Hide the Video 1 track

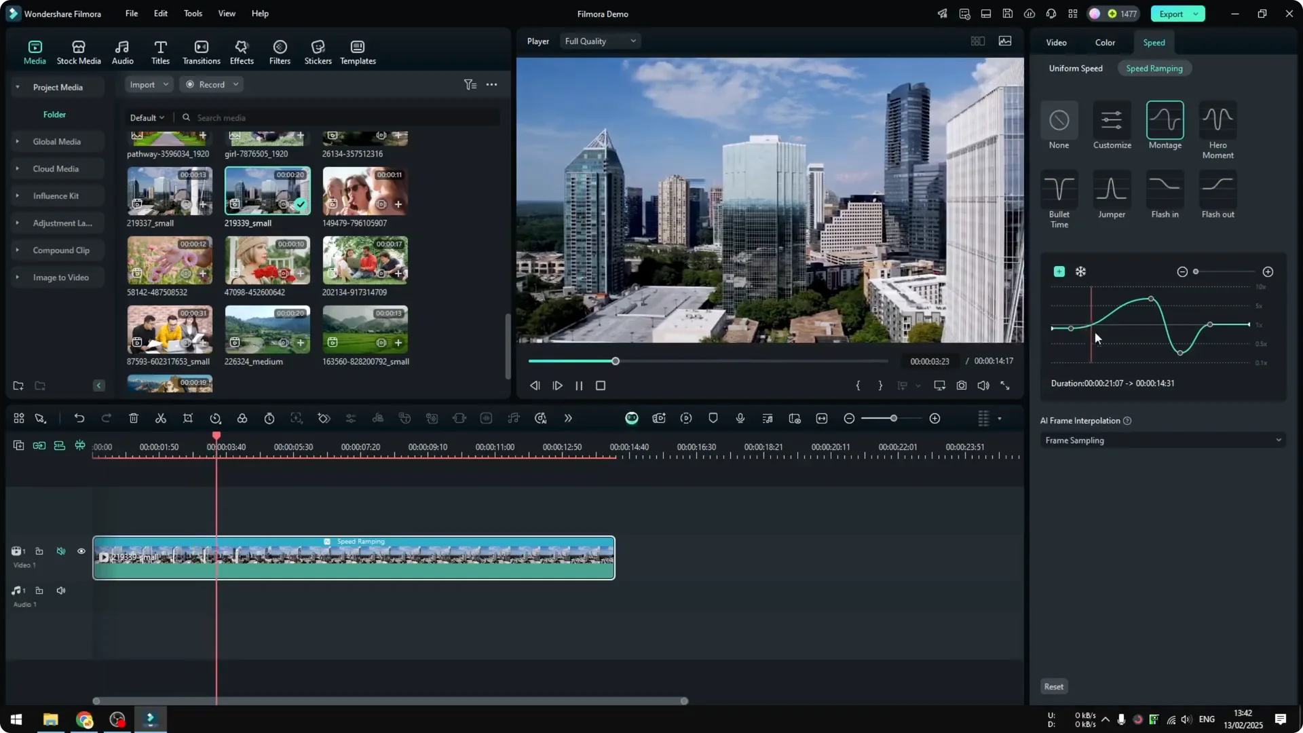coord(81,551)
